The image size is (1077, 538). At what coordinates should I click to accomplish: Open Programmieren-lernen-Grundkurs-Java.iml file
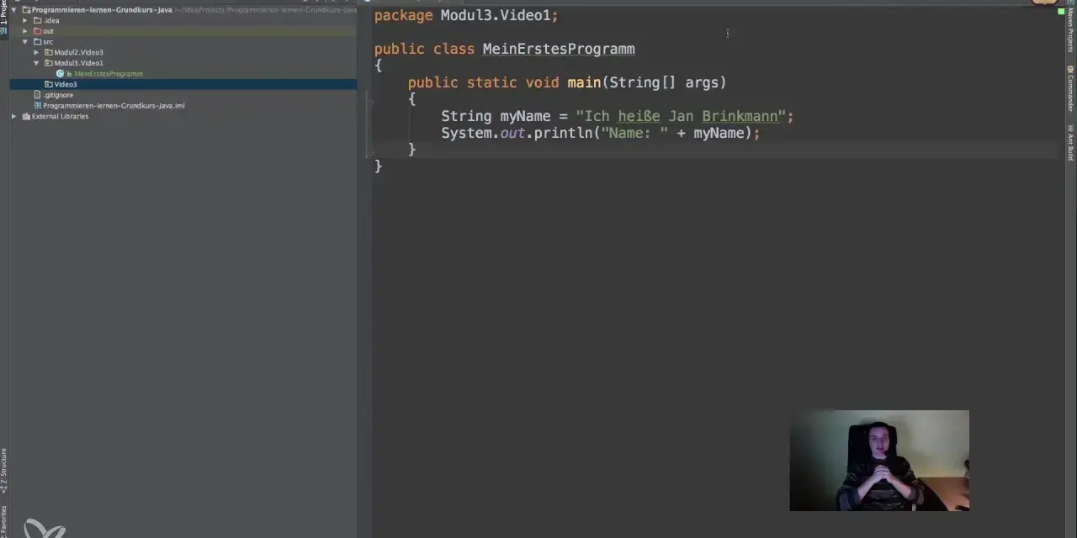pyautogui.click(x=109, y=105)
